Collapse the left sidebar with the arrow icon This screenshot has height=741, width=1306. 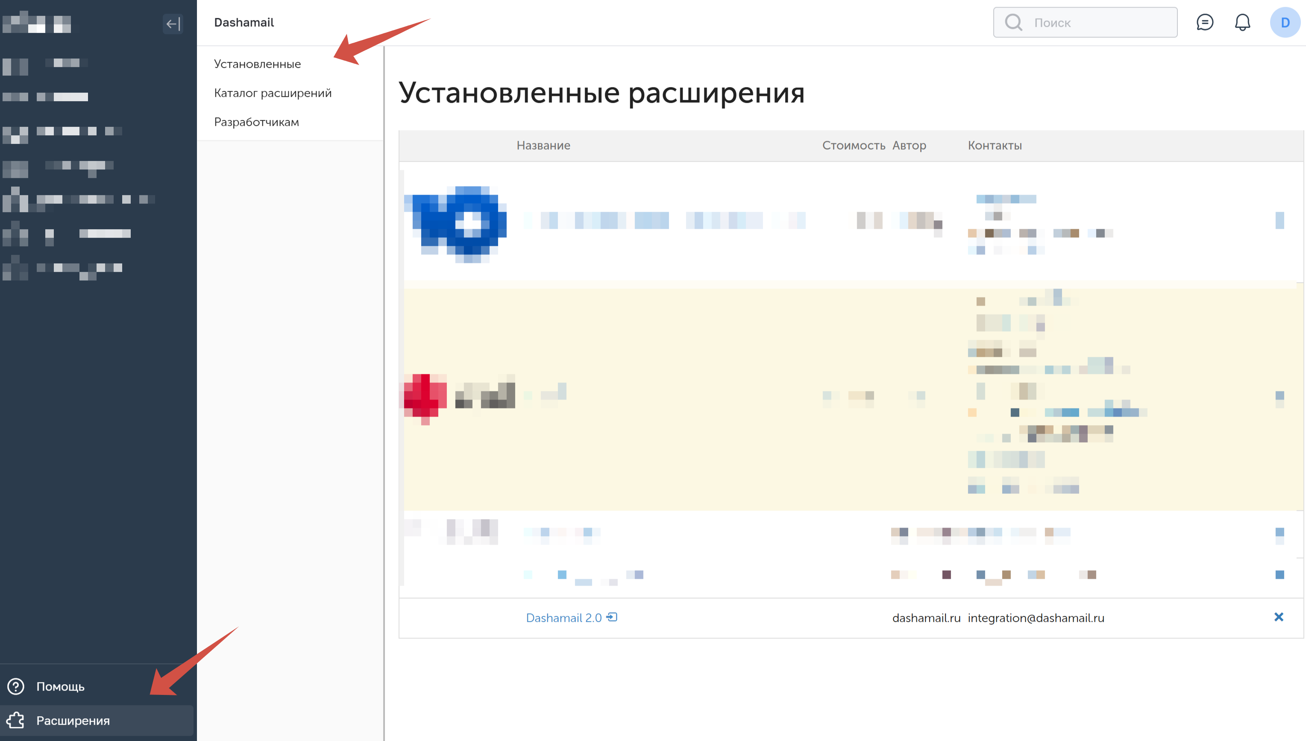click(x=173, y=23)
